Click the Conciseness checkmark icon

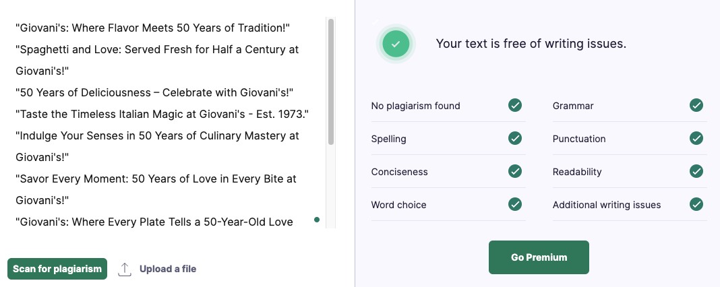[515, 171]
